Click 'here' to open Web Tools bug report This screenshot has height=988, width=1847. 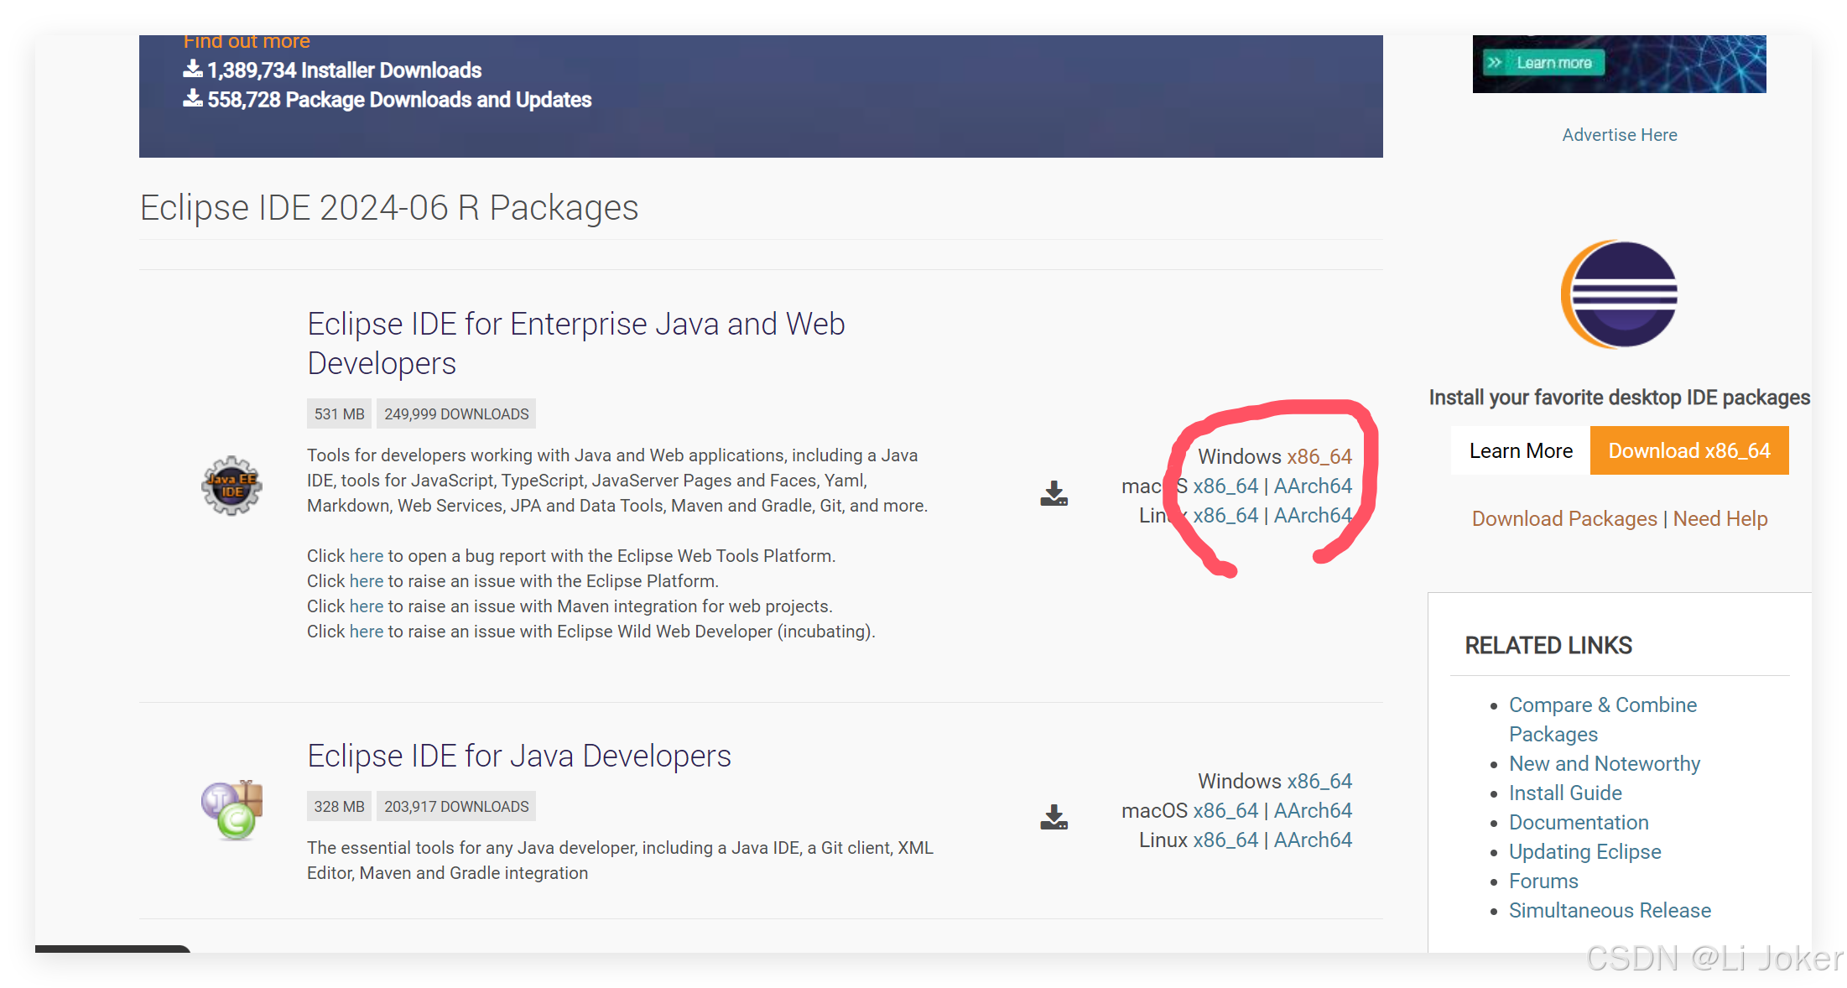click(x=366, y=556)
